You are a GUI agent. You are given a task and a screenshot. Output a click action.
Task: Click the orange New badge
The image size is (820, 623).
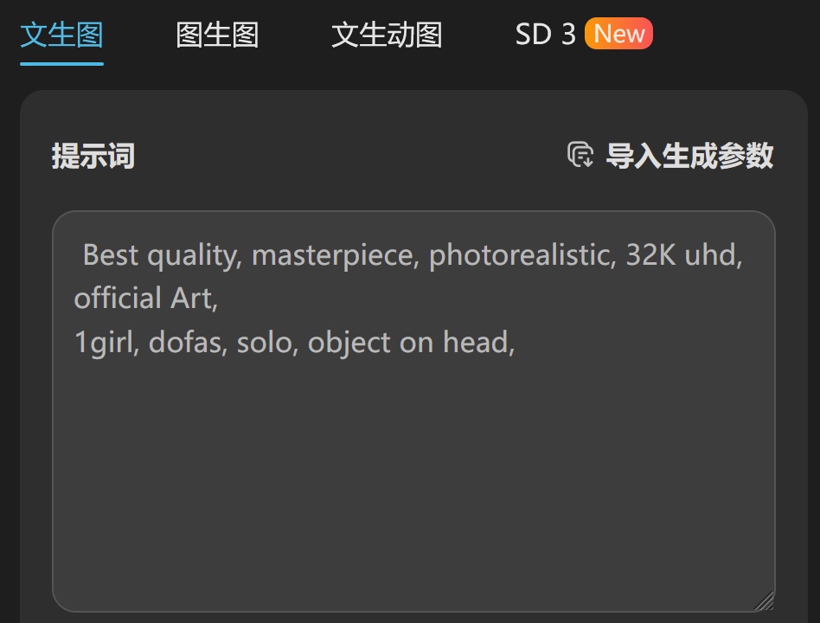coord(618,34)
